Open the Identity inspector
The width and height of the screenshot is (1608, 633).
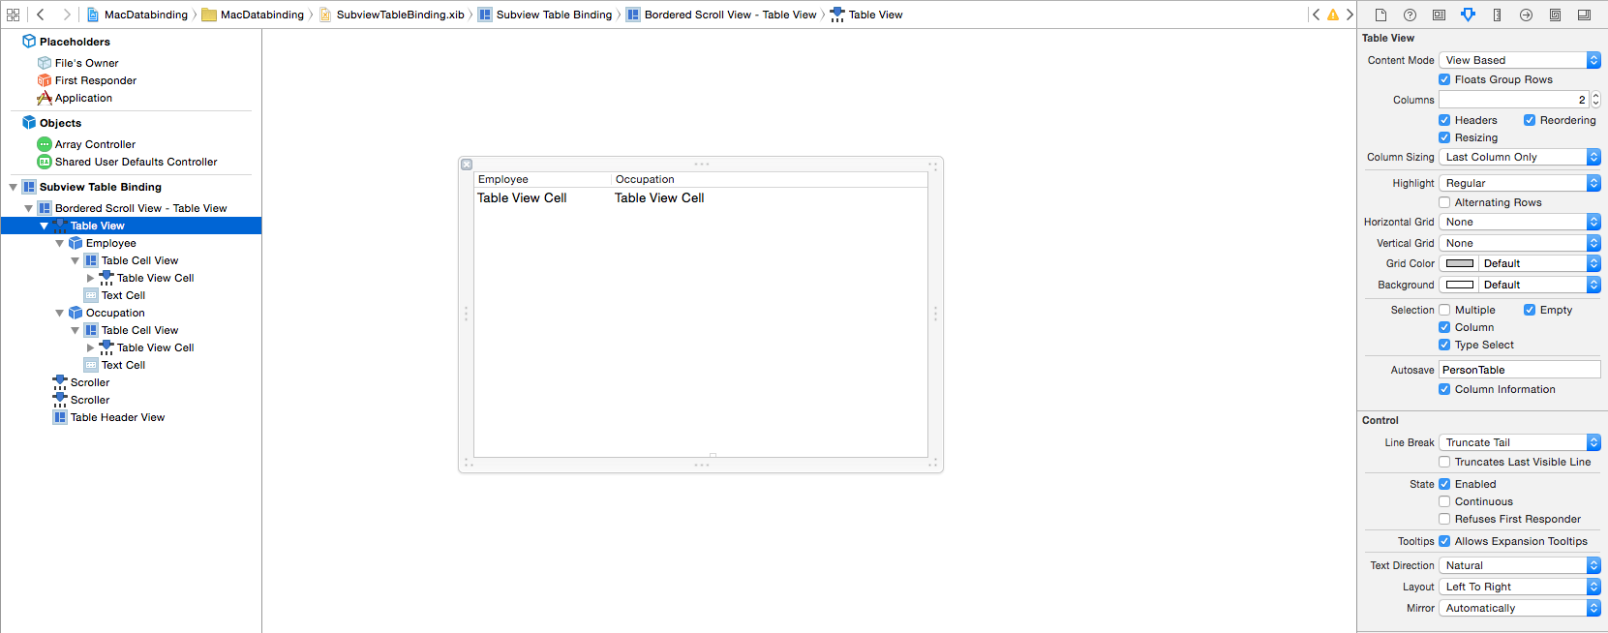1439,15
